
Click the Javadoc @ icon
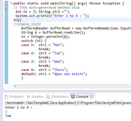click(x=29, y=97)
